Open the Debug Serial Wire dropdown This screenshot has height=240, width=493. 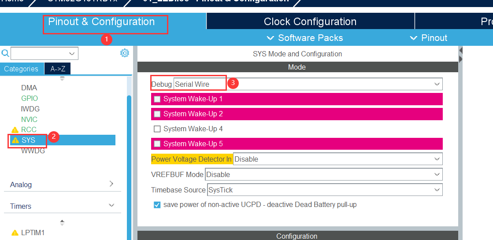[308, 84]
